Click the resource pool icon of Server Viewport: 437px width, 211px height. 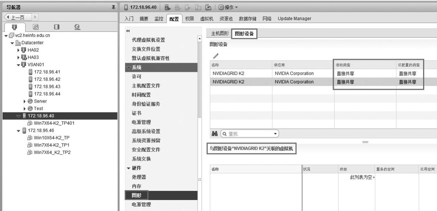point(30,101)
